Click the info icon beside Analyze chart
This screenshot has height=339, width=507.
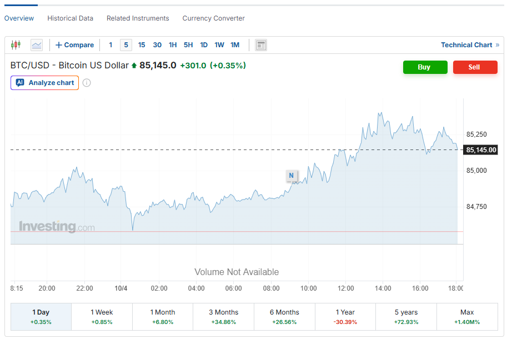click(x=87, y=83)
